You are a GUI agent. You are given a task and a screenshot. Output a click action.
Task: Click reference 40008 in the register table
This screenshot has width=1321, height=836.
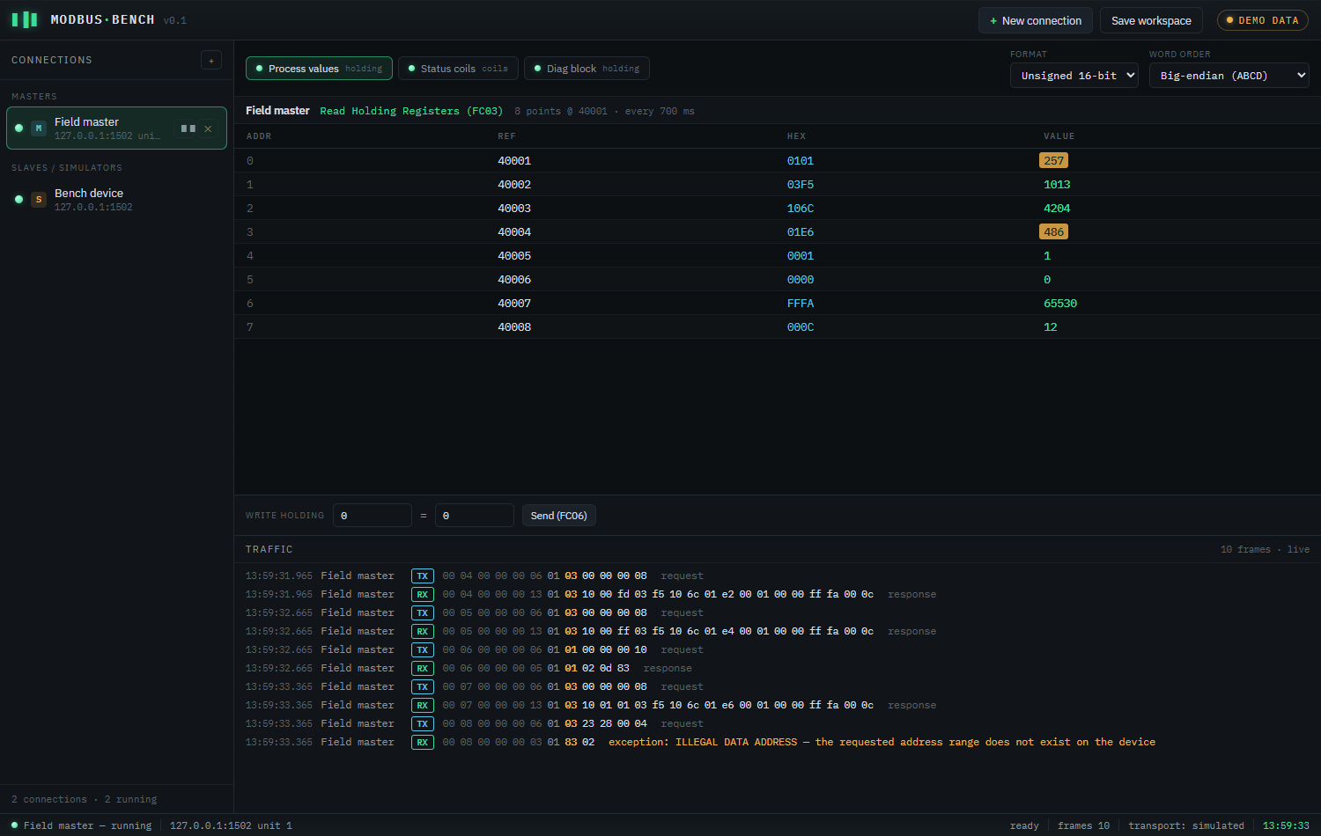pos(514,327)
